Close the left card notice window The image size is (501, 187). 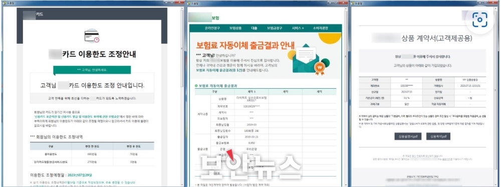[180, 2]
